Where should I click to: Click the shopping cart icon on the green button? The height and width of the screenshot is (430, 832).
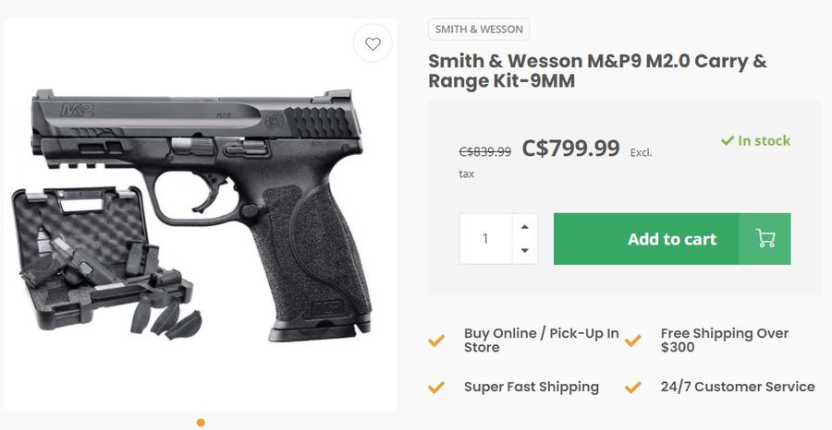click(x=765, y=239)
